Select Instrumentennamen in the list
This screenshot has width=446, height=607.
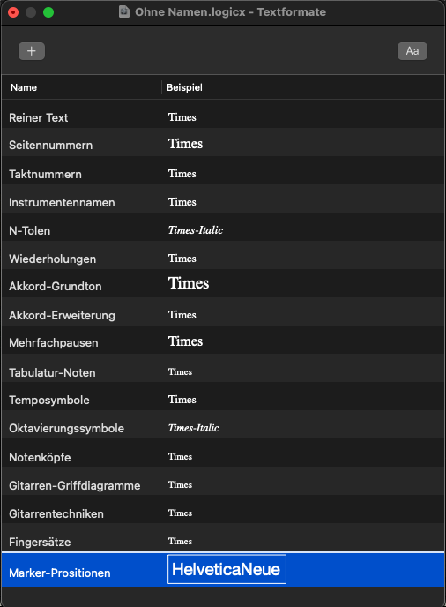[223, 202]
